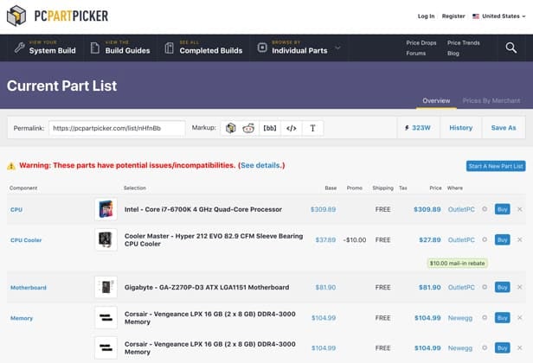Remove the Gigabyte motherboard from list
Viewport: 533px width, 363px height.
(520, 287)
